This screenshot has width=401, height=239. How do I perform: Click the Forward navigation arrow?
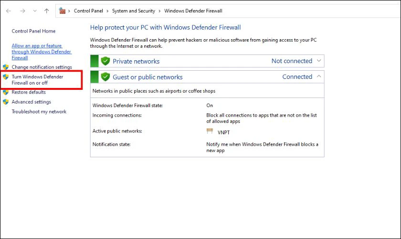[x=22, y=11]
